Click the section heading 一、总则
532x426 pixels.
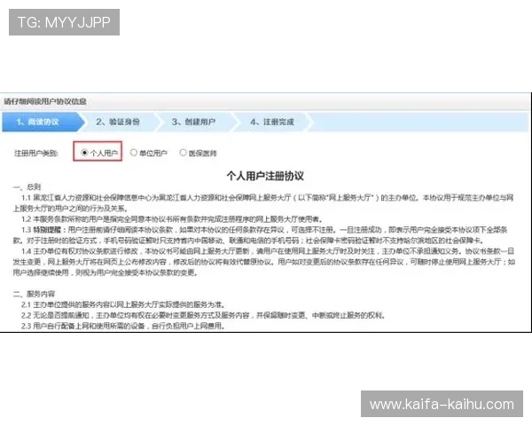point(27,187)
